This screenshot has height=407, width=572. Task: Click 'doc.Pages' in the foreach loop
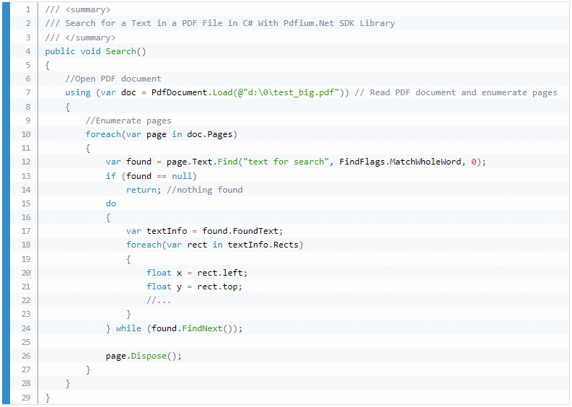[209, 135]
